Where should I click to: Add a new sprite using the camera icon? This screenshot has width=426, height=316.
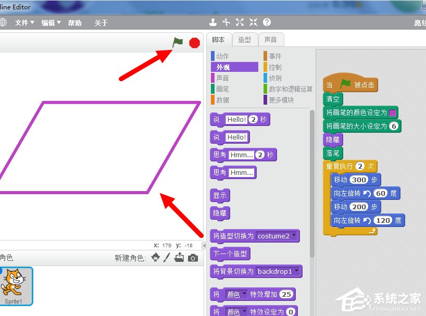[193, 257]
